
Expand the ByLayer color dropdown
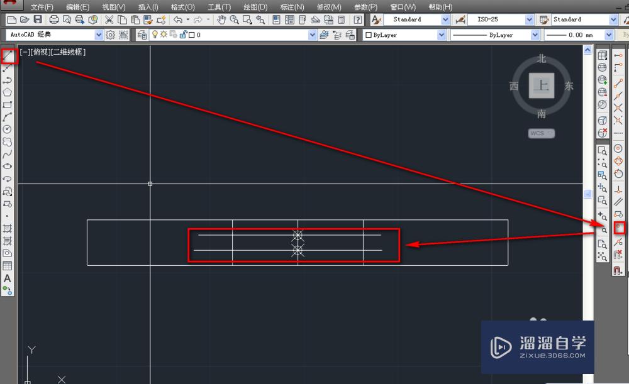pyautogui.click(x=441, y=35)
